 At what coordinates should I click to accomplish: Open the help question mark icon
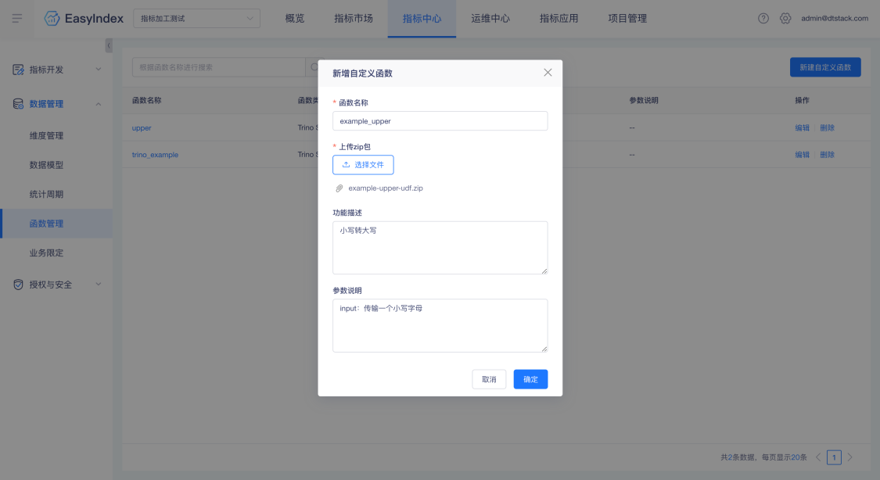[763, 19]
